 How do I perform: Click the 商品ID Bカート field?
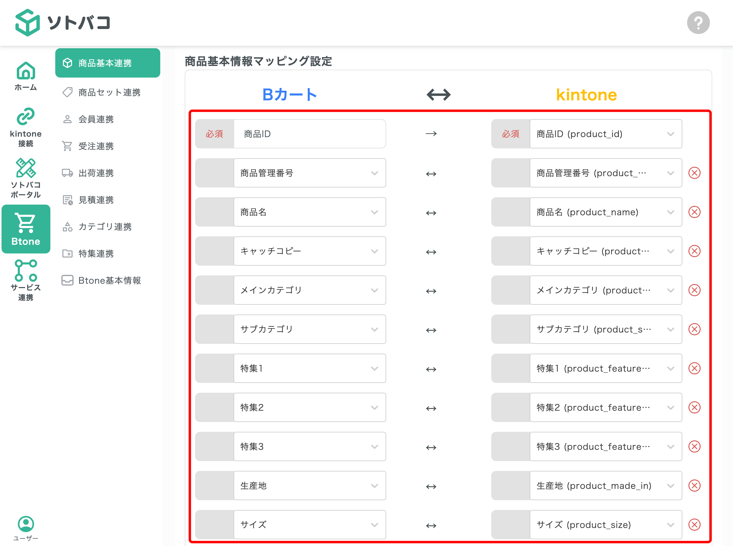[310, 134]
